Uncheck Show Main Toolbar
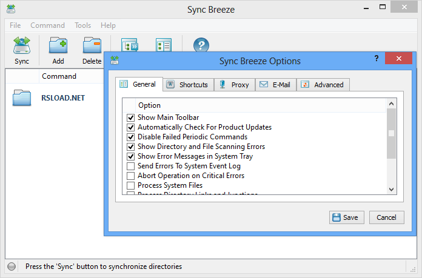 click(130, 117)
